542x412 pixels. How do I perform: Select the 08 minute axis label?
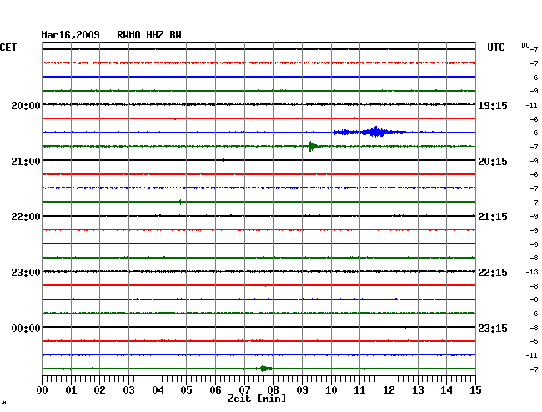[273, 390]
